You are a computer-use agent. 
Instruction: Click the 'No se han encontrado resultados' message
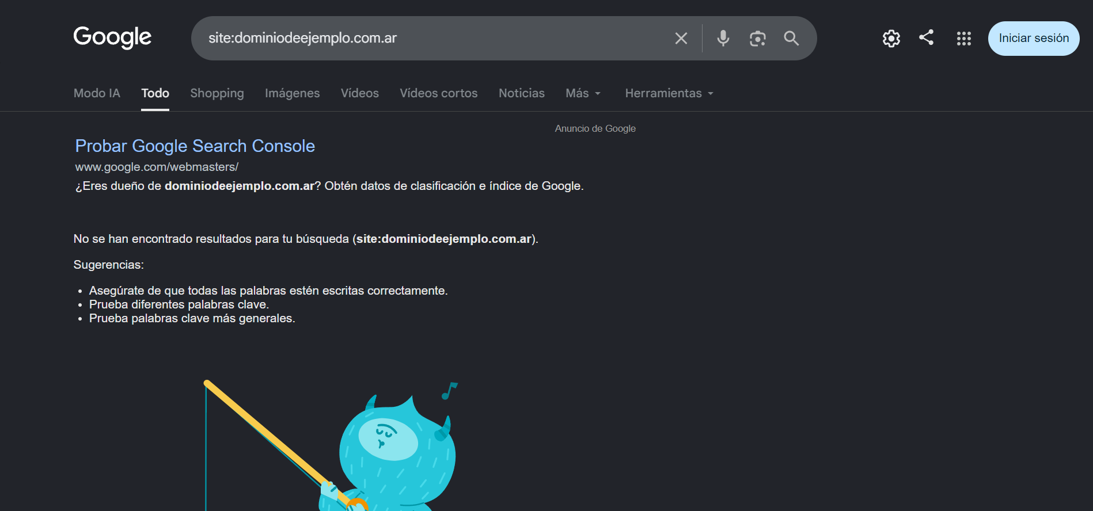[306, 239]
